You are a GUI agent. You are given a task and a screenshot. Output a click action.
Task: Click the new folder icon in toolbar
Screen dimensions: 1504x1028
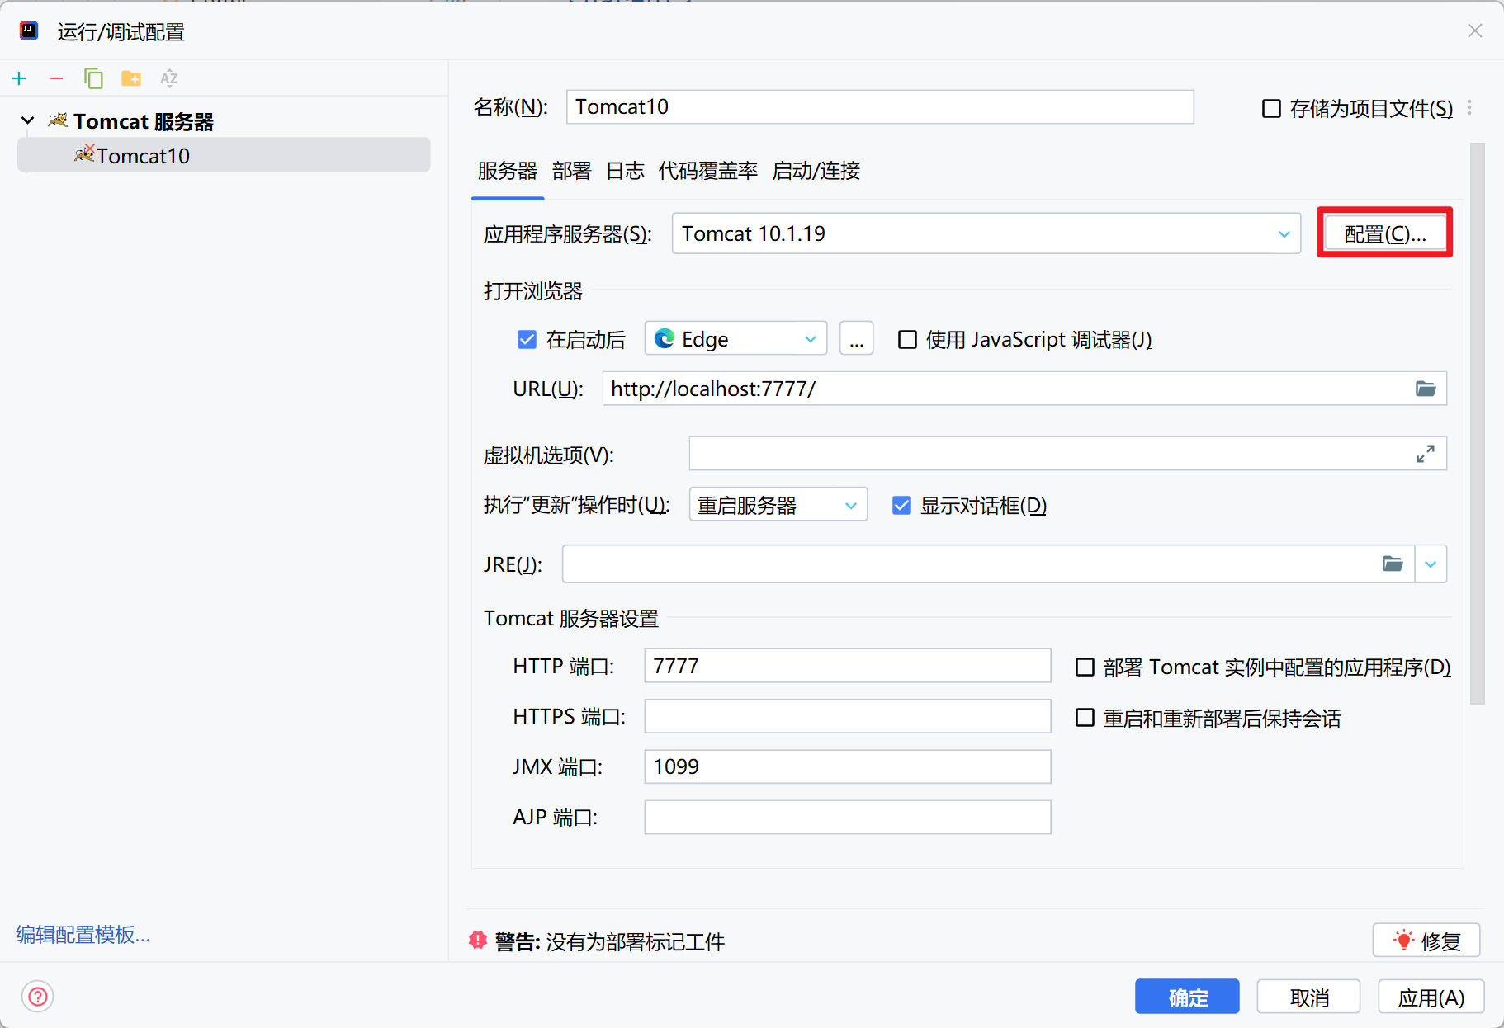point(131,78)
